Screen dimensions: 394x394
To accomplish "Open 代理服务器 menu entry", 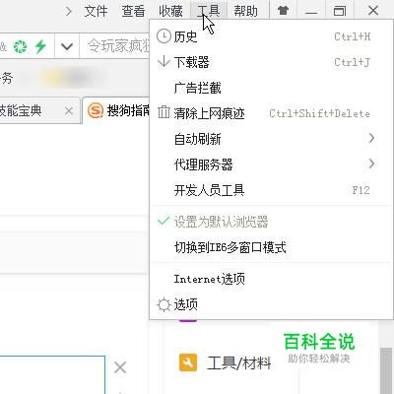I will 271,164.
